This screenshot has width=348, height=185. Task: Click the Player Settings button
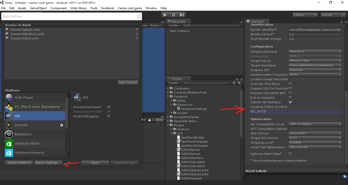[x=48, y=163]
